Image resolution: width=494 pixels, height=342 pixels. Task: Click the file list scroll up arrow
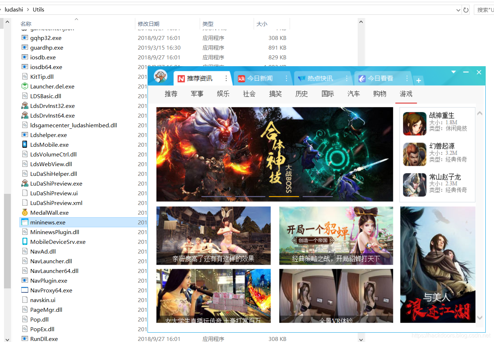coord(361,22)
